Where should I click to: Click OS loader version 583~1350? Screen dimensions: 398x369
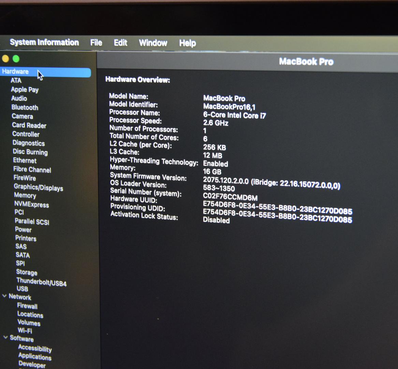[219, 188]
